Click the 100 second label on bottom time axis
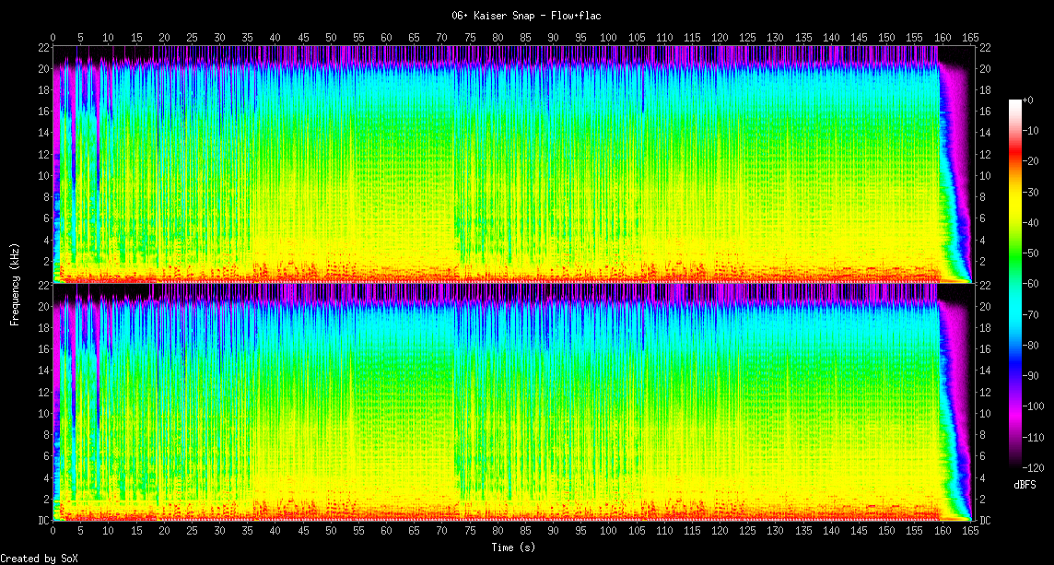 click(608, 531)
